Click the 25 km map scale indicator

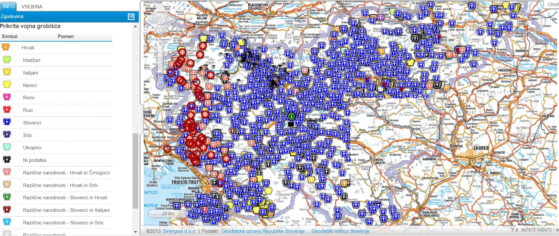tap(168, 213)
